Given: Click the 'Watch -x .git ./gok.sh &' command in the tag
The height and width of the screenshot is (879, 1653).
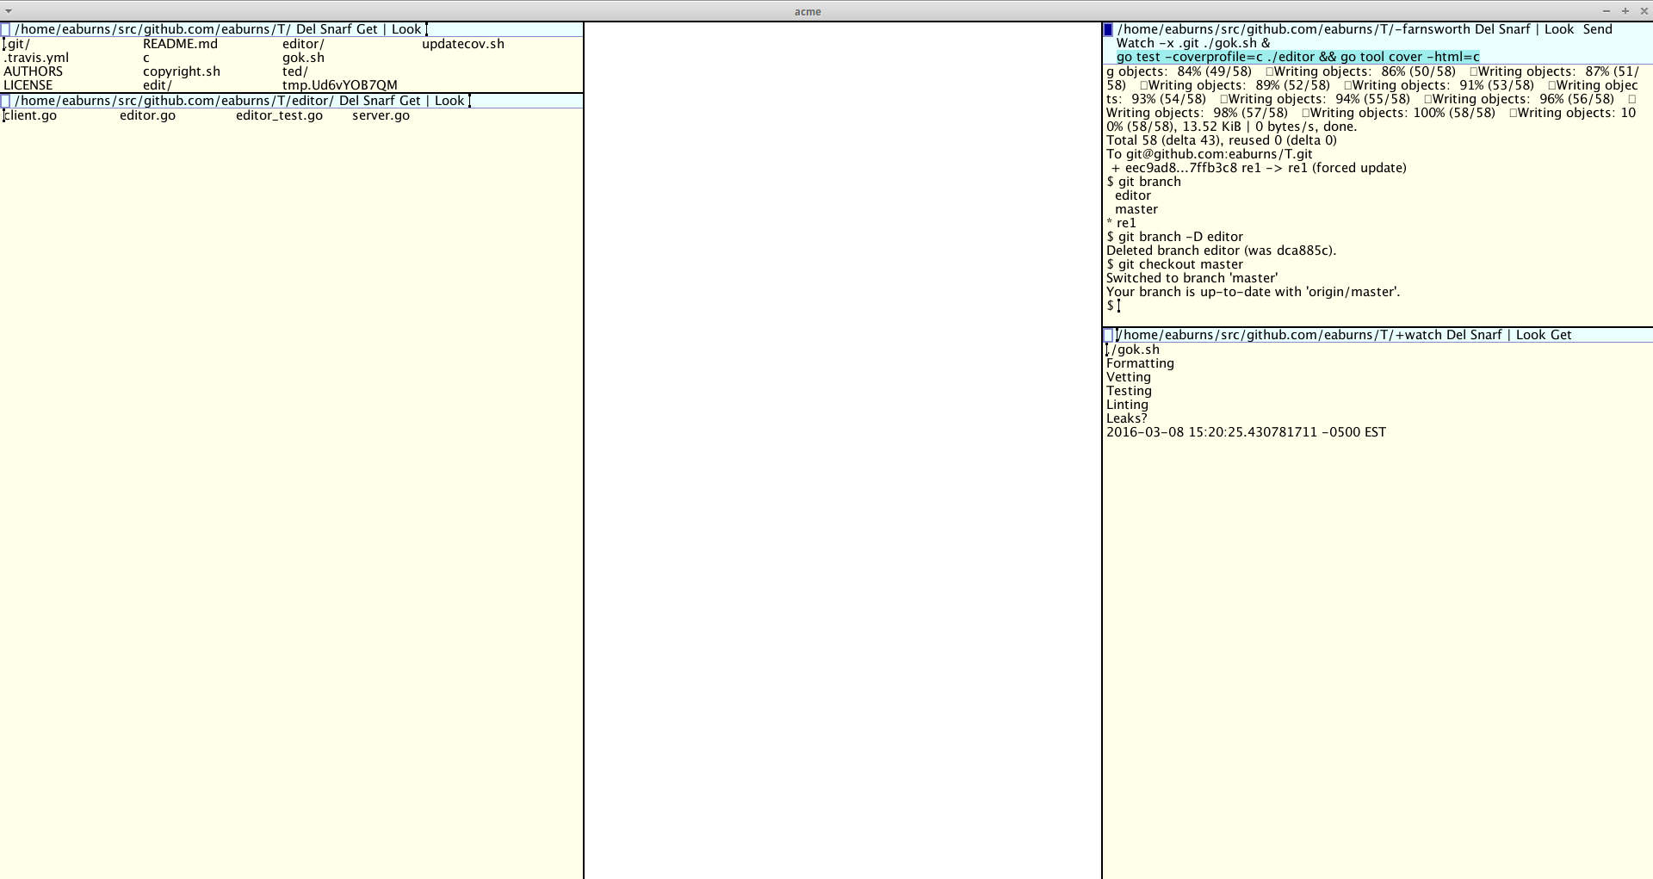Looking at the screenshot, I should (x=1193, y=43).
